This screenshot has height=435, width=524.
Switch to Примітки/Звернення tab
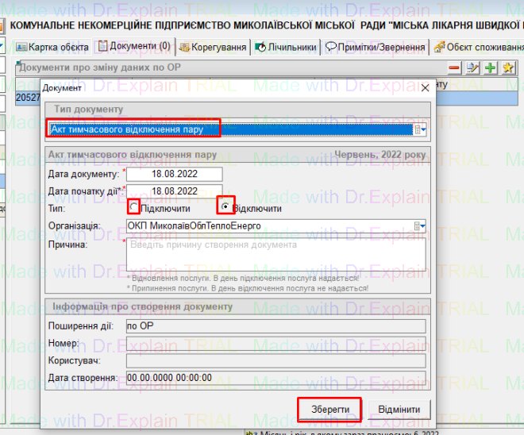tap(375, 47)
